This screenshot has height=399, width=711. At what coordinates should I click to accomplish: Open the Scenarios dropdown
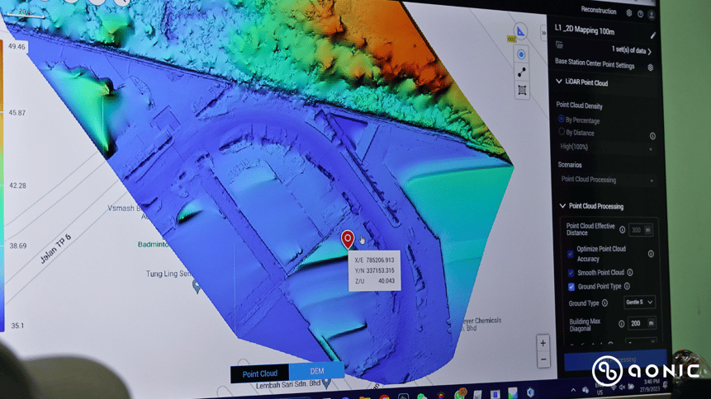click(606, 180)
